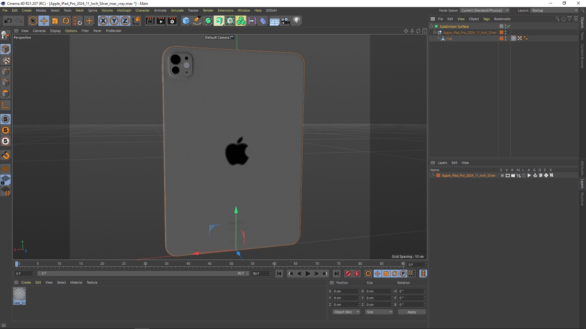Viewport: 586px width, 329px height.
Task: Open the ProRender viewport menu
Action: (x=114, y=31)
